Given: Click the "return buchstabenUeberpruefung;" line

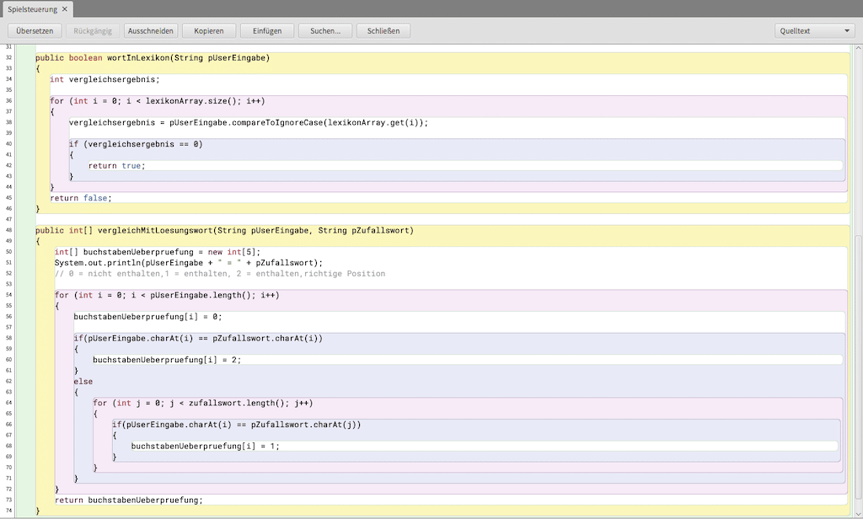Looking at the screenshot, I should (128, 500).
